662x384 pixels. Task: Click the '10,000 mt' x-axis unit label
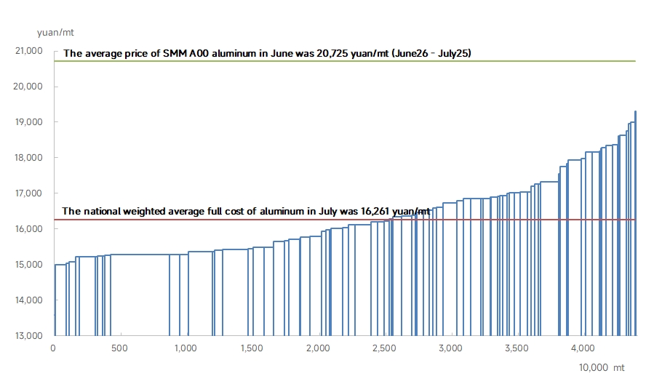click(x=602, y=367)
